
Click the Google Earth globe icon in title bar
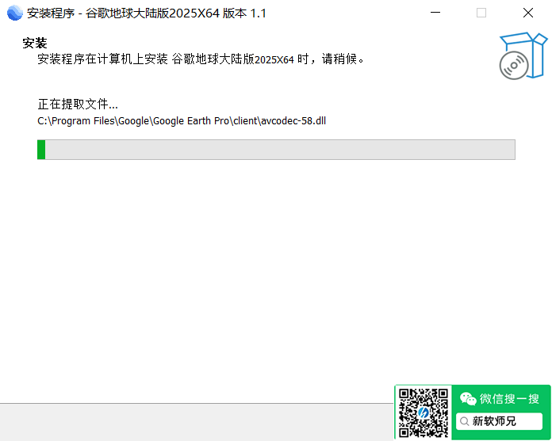pyautogui.click(x=14, y=13)
